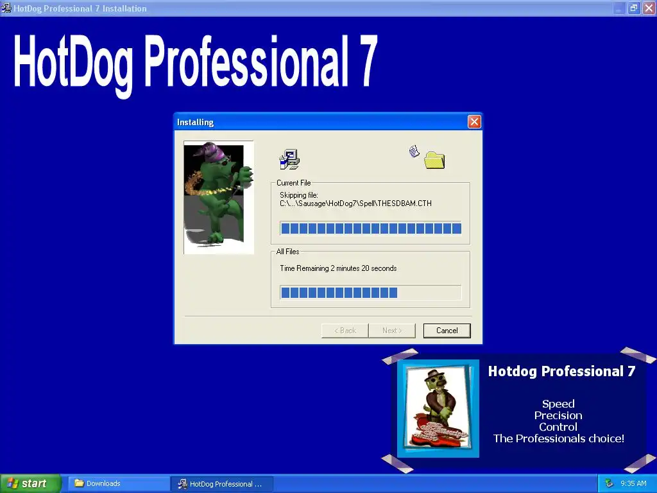Click the flying document page icon

[x=414, y=151]
